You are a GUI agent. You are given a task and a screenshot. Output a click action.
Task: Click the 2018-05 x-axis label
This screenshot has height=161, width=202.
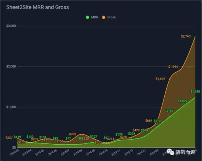point(40,152)
